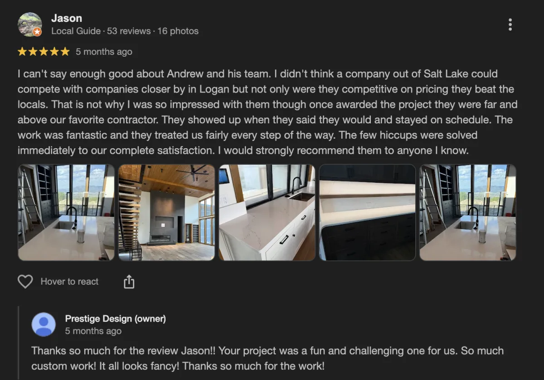Click the share review icon
The height and width of the screenshot is (380, 544).
129,282
